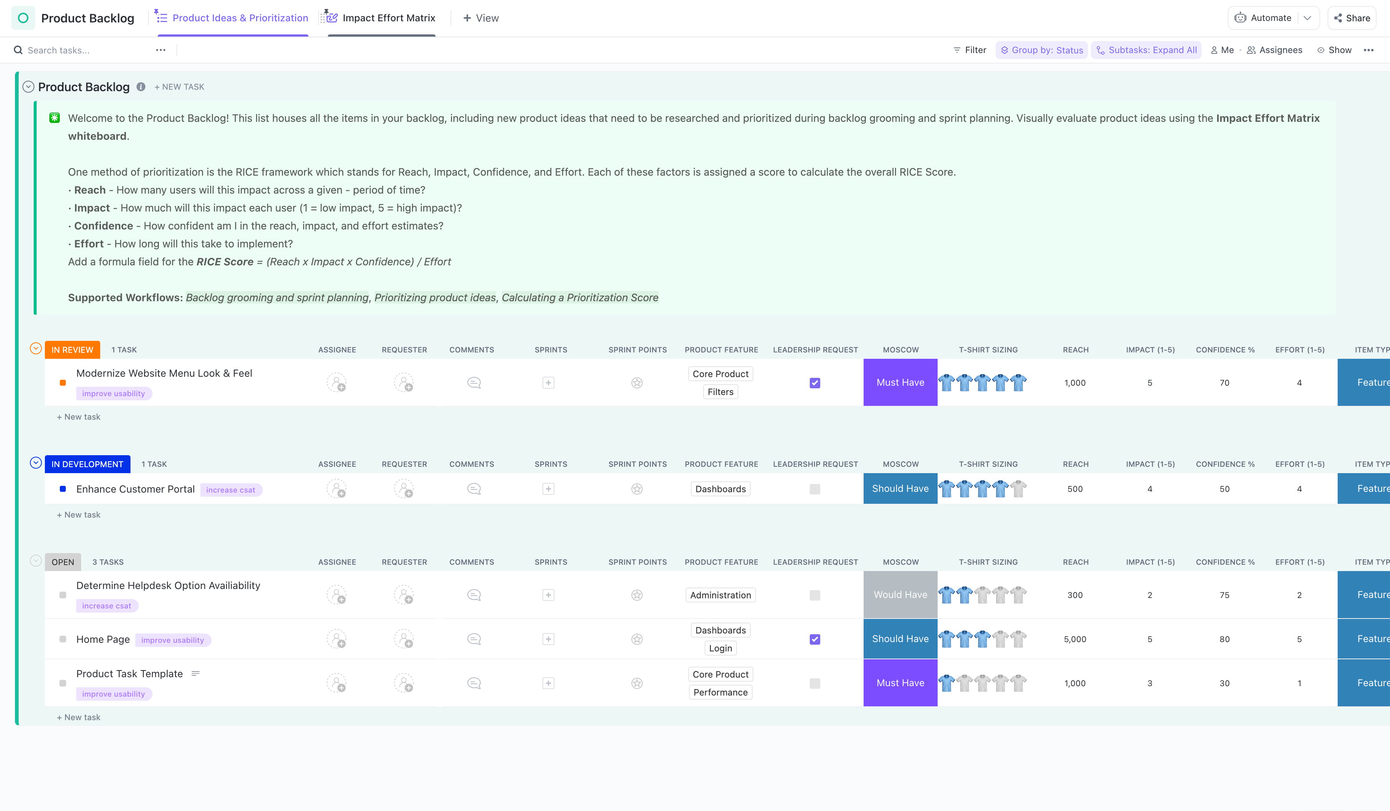This screenshot has width=1390, height=811.
Task: Open the Show options dropdown
Action: click(x=1334, y=50)
